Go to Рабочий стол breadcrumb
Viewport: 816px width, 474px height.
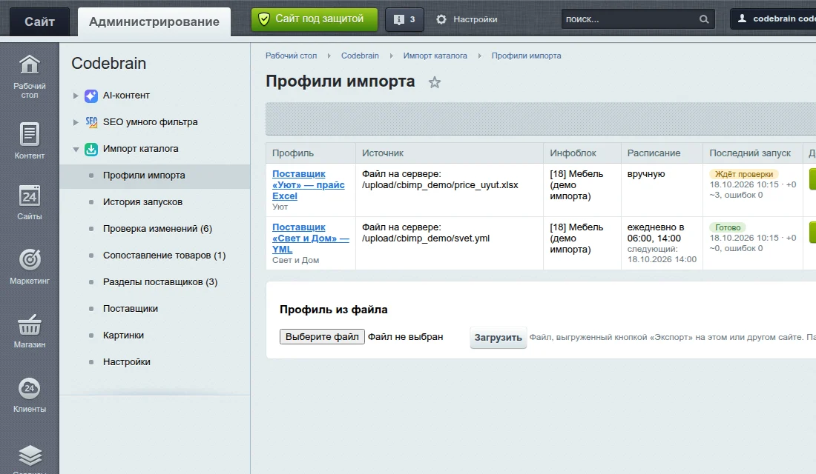point(291,56)
